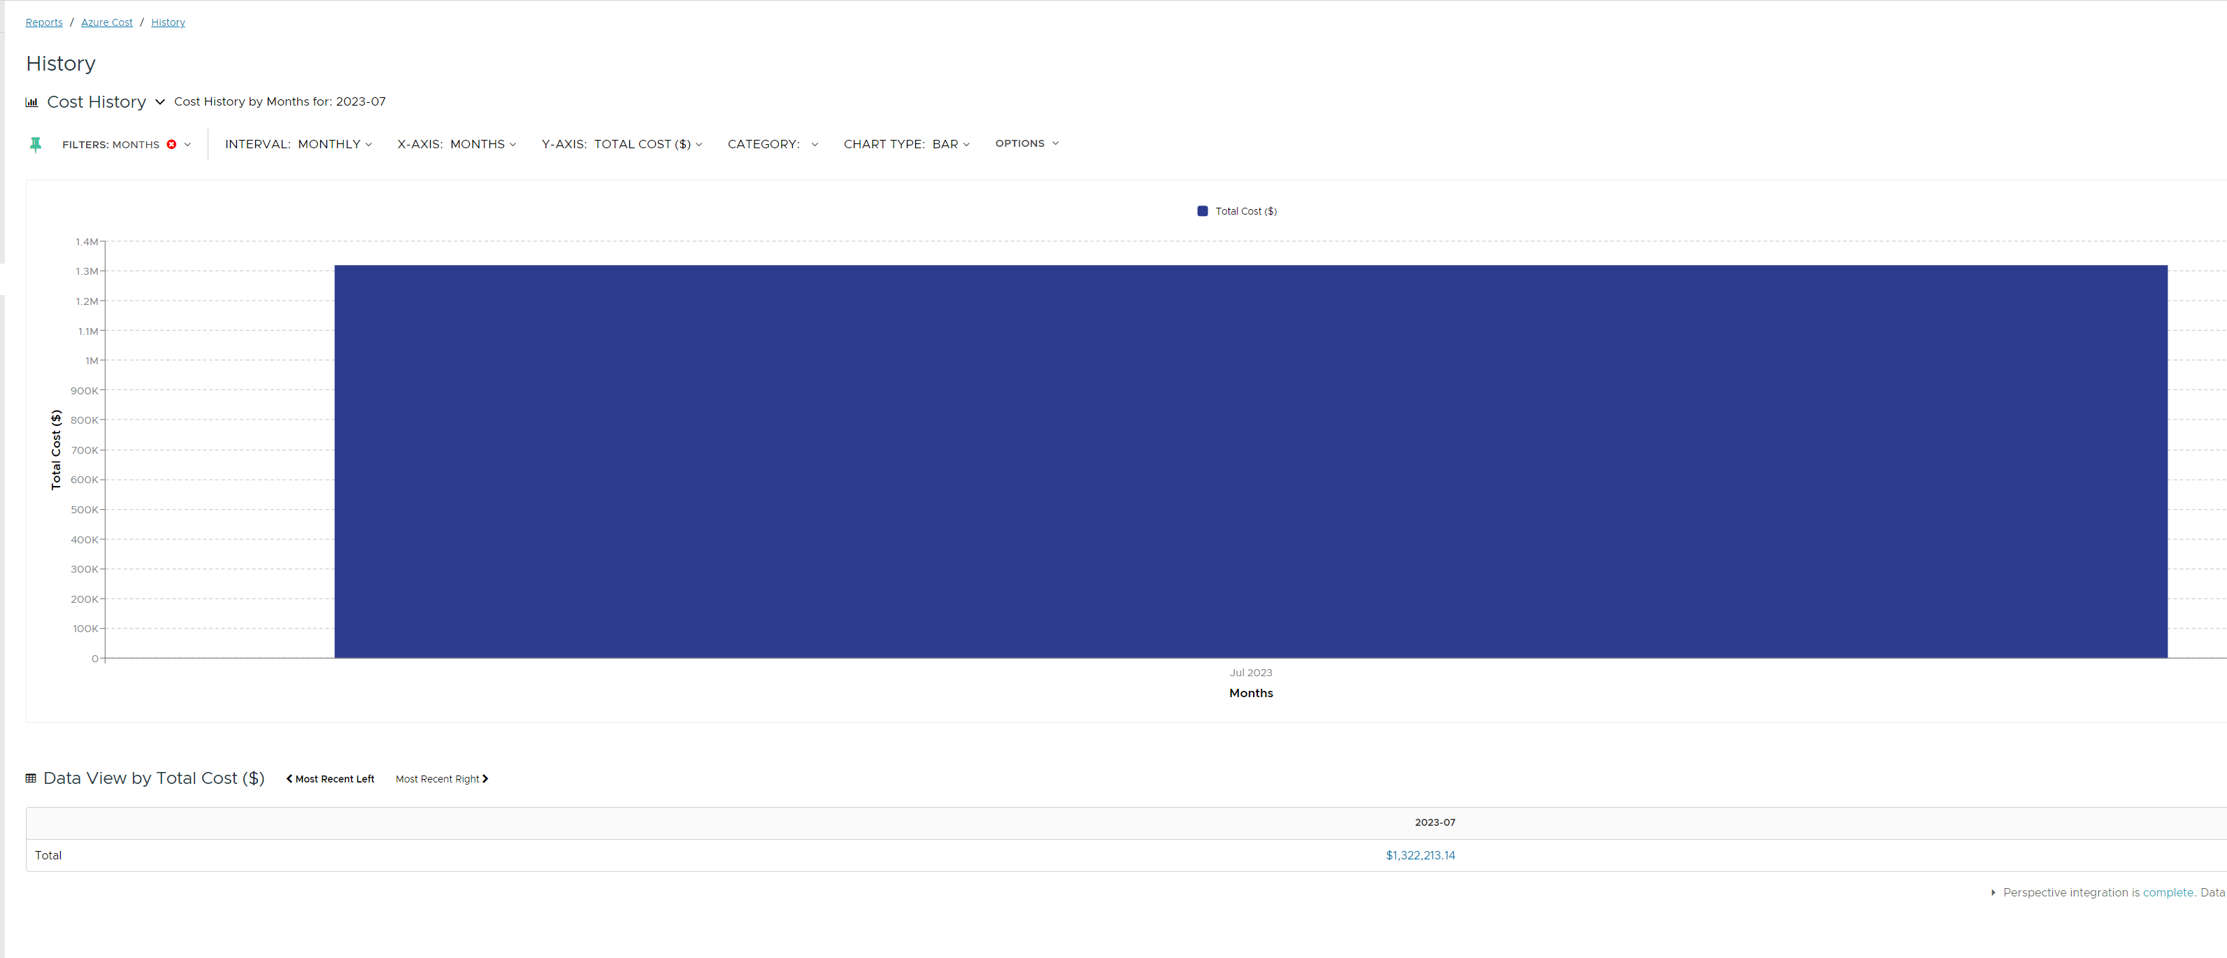
Task: Remove the Months filter with red X
Action: point(171,144)
